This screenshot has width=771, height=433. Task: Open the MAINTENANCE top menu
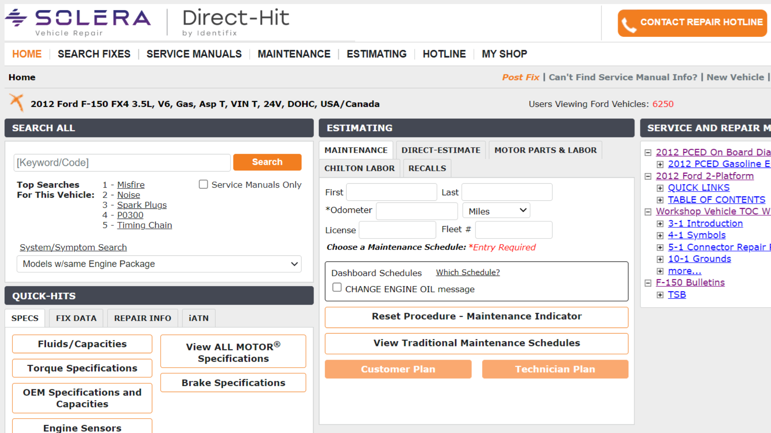click(294, 54)
